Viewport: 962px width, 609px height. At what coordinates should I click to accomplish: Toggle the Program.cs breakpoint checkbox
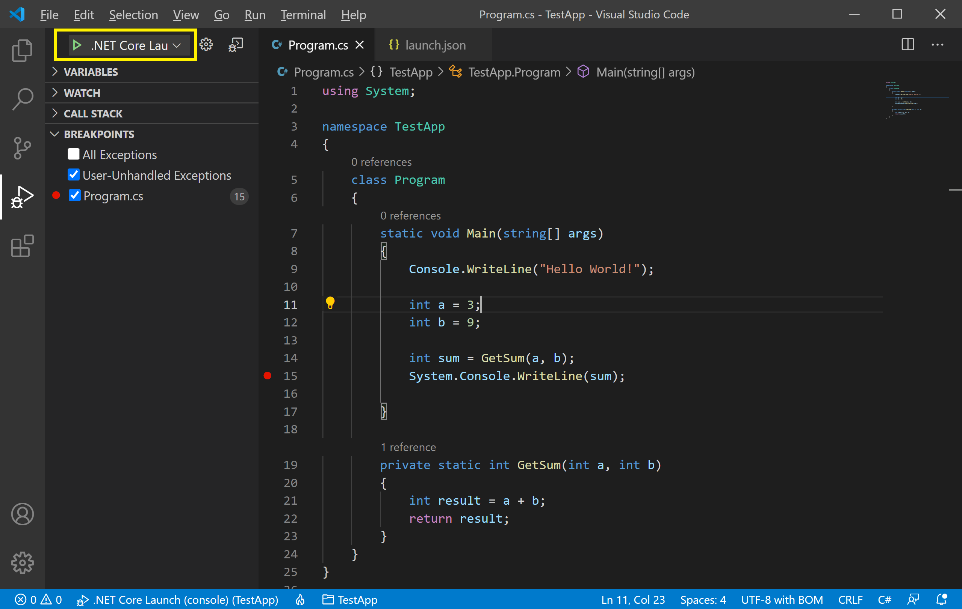click(75, 196)
